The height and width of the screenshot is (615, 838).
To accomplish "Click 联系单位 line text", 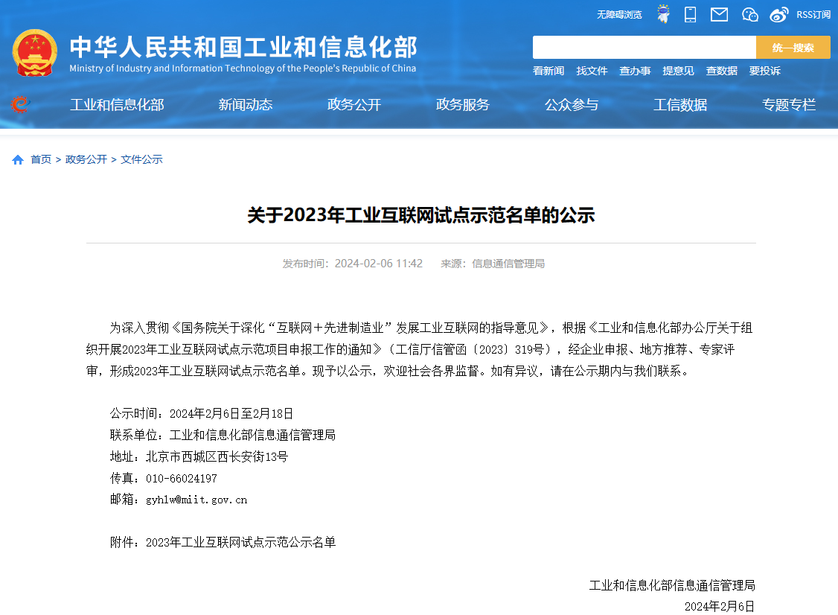I will [x=223, y=436].
